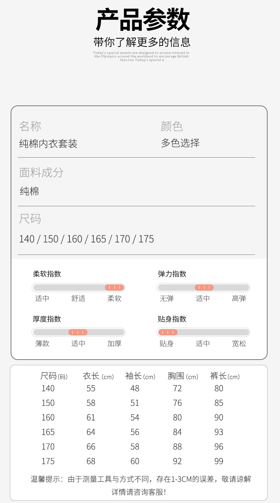Click the 胸围 (cm) column header
Image resolution: width=280 pixels, height=503 pixels.
[183, 376]
